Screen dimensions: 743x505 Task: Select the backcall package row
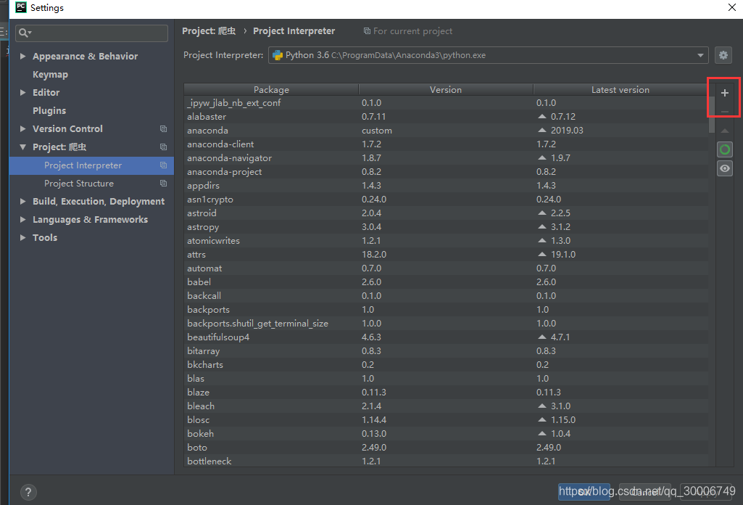click(x=446, y=295)
